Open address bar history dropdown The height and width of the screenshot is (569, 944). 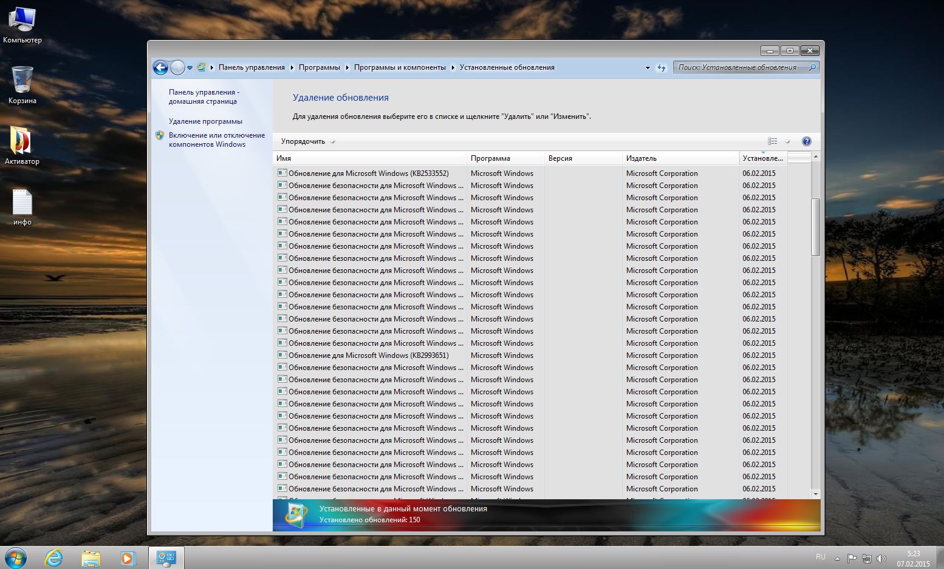tap(648, 68)
